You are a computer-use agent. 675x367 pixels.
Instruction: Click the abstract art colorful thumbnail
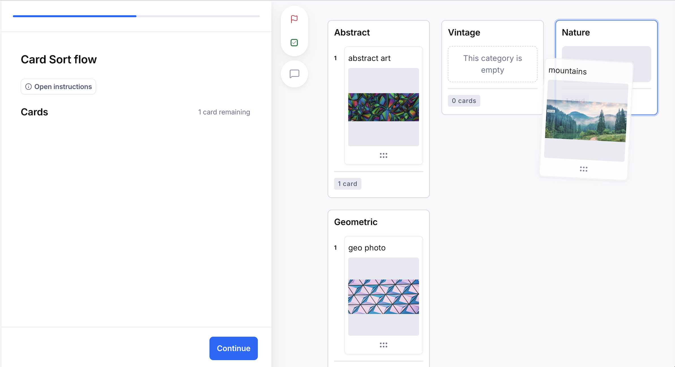point(383,107)
